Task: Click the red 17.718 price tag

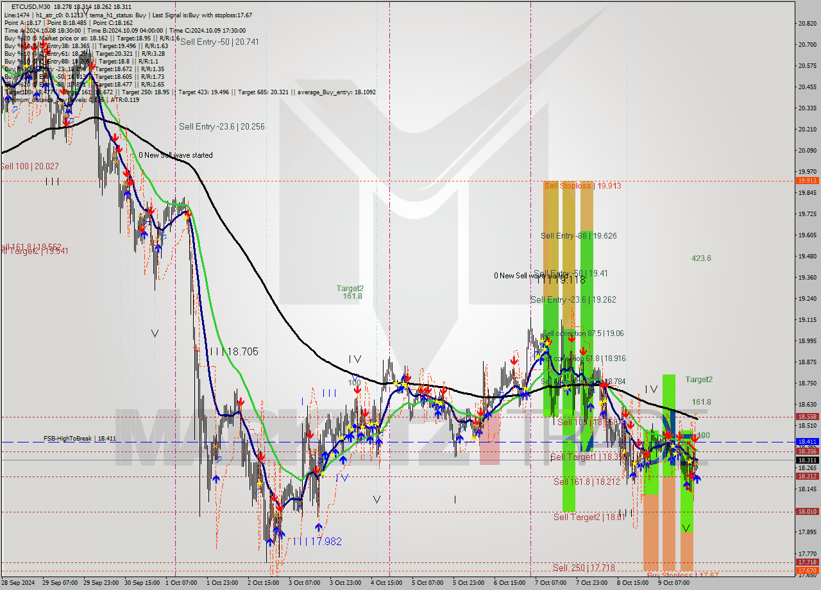Action: click(807, 562)
